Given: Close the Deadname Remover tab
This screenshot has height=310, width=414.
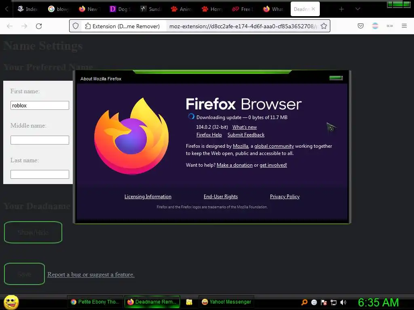Looking at the screenshot, I should [x=313, y=9].
